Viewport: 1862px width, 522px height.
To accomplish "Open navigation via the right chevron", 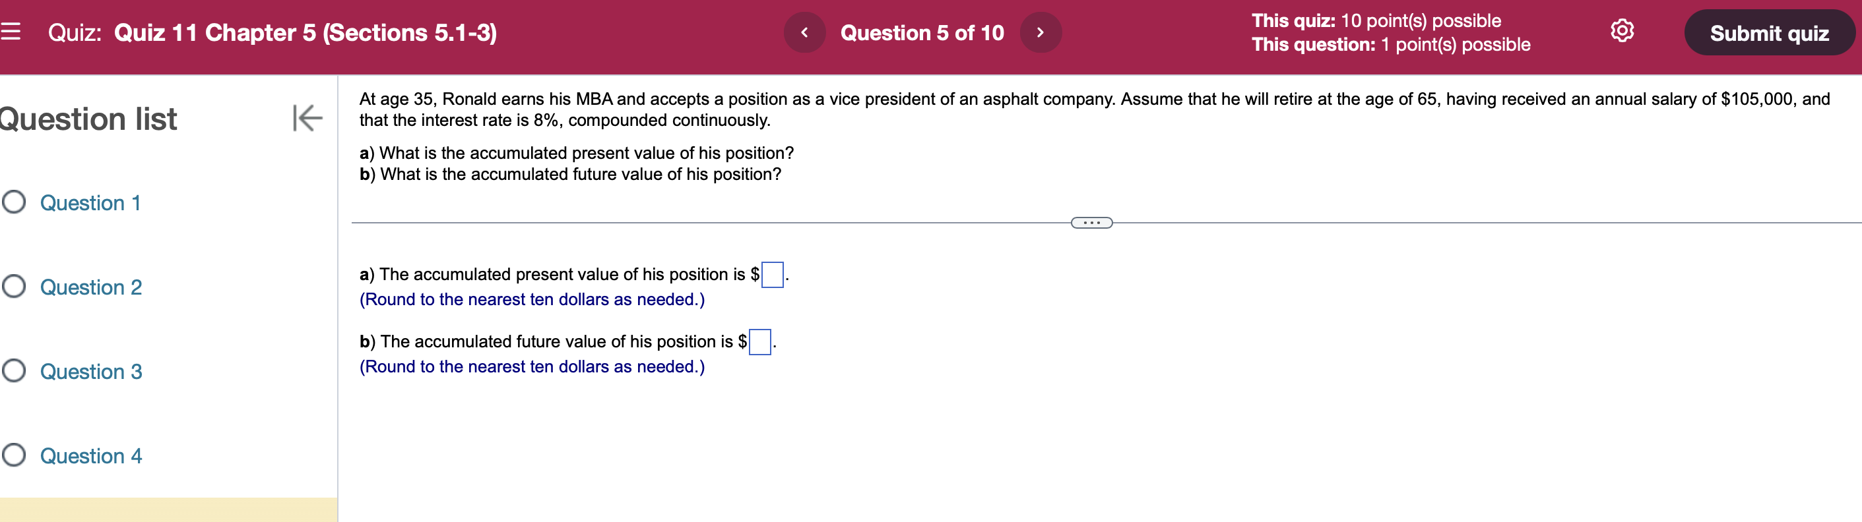I will [1041, 32].
